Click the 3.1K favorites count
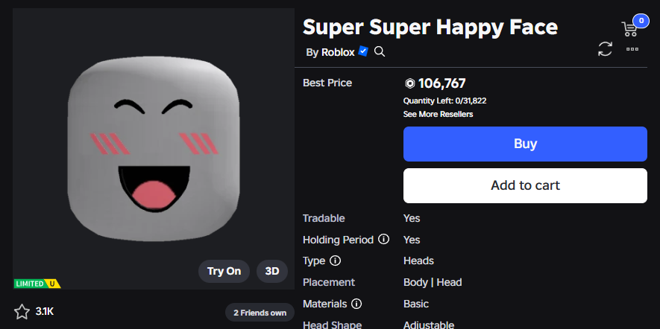The width and height of the screenshot is (660, 329). click(45, 312)
